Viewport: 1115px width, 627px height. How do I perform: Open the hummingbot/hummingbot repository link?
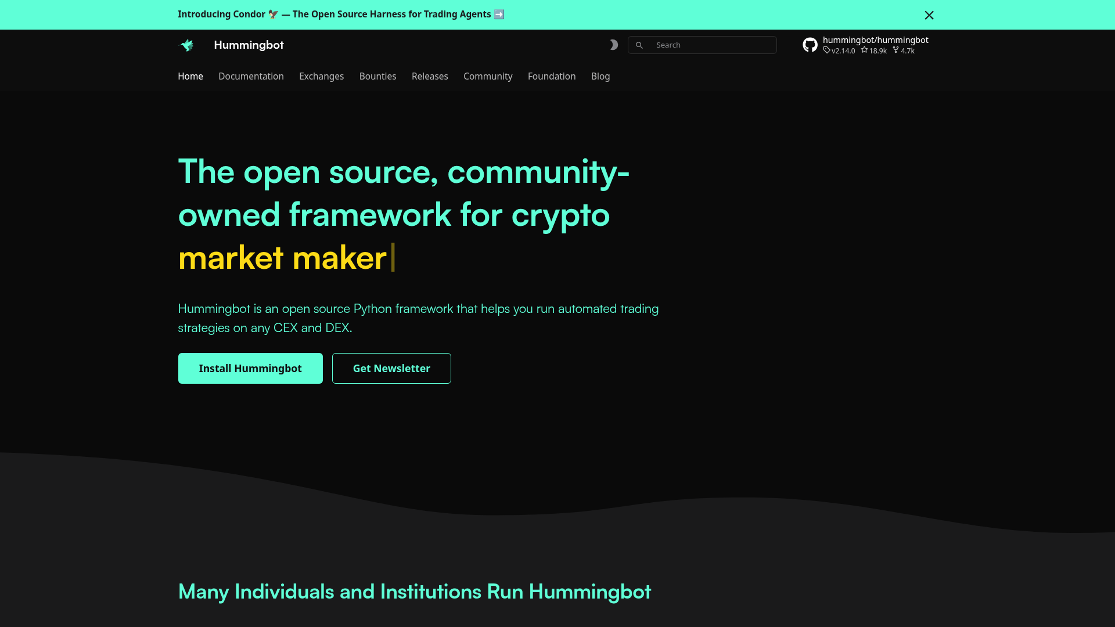click(x=875, y=40)
